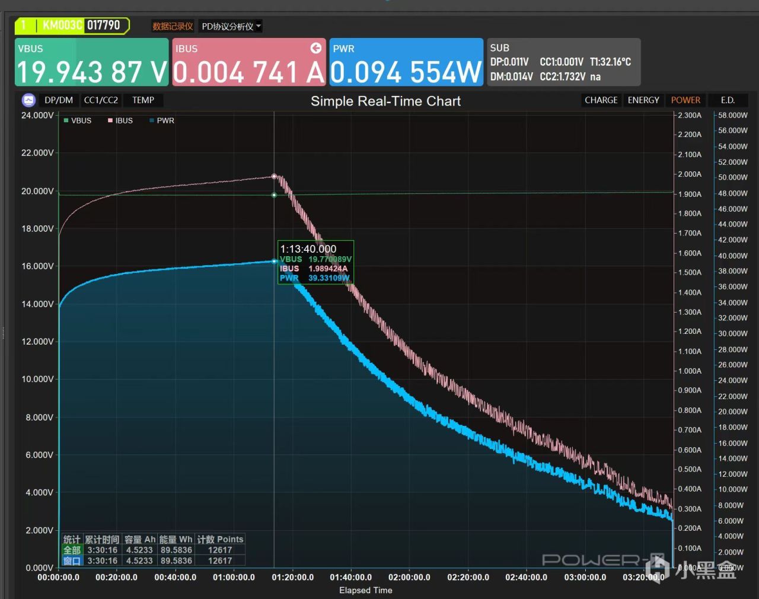
Task: Click the PWR power readout panel
Action: 406,62
